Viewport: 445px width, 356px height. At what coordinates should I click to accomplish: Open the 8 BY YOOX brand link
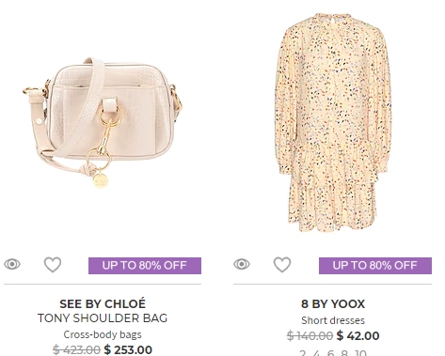[333, 303]
